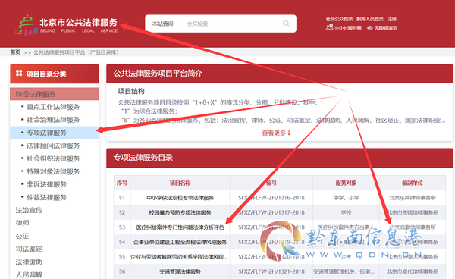Click the 编制单位 column header
This screenshot has width=455, height=279.
413,183
